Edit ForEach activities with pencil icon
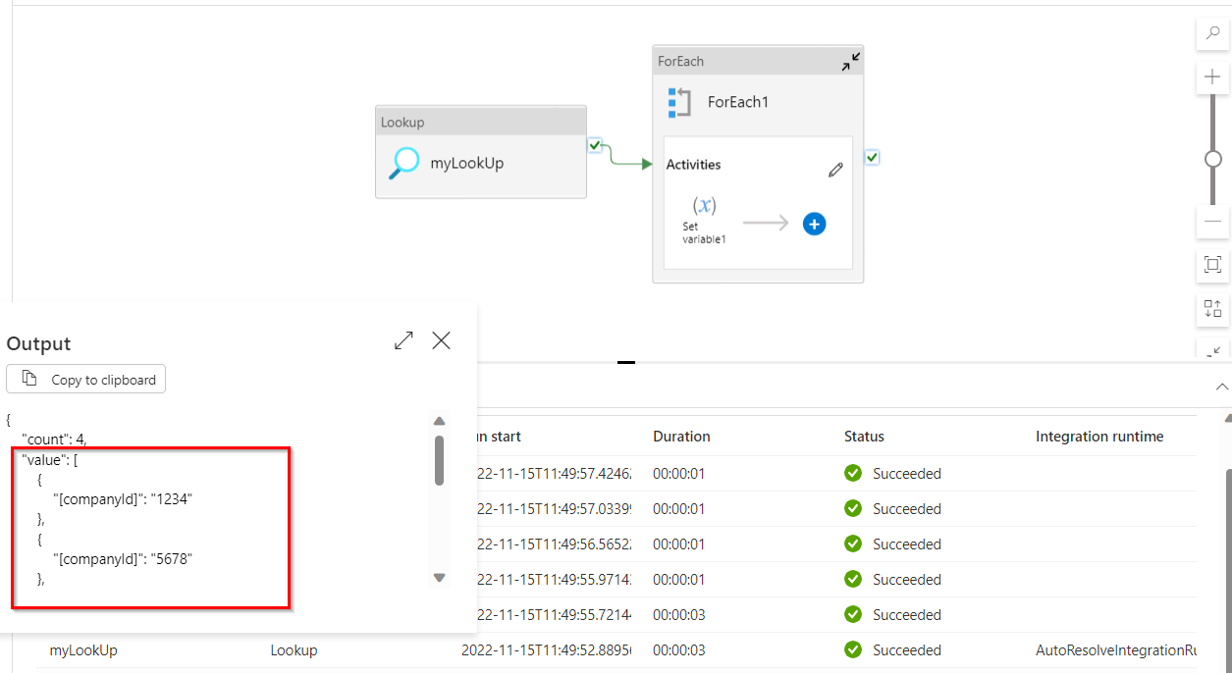This screenshot has width=1232, height=673. click(835, 170)
